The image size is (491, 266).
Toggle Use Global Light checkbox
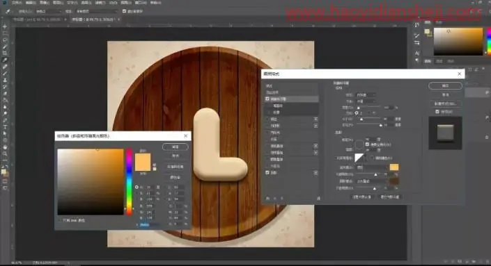(367, 144)
